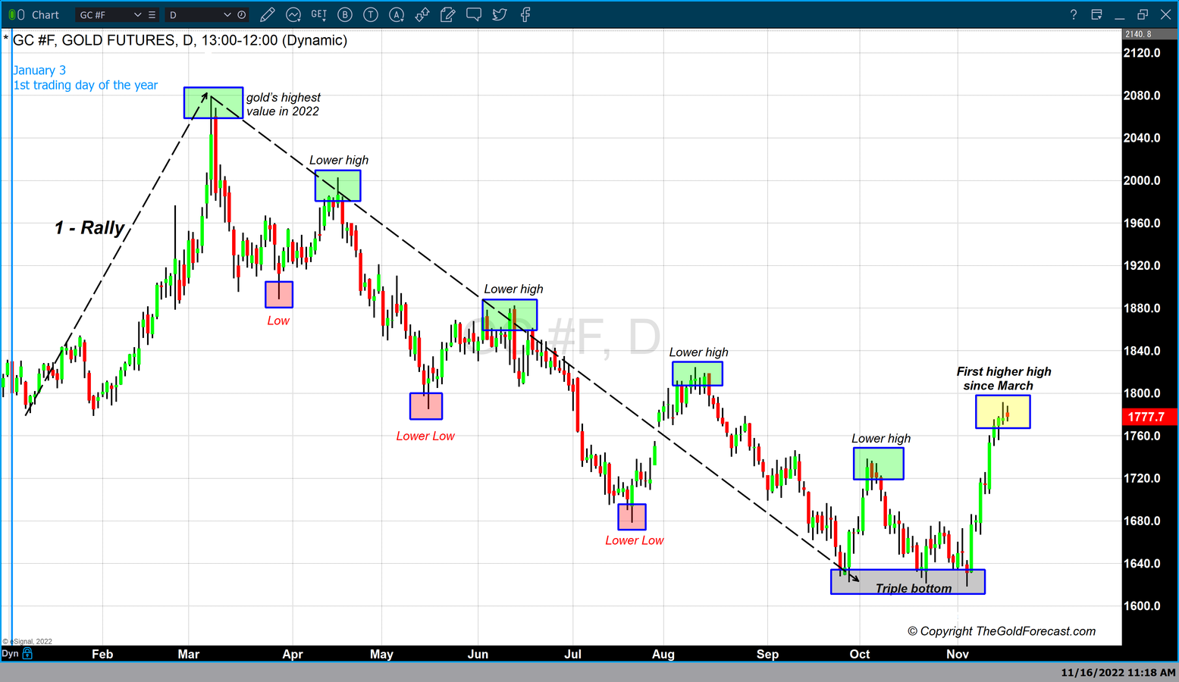1179x682 pixels.
Task: Click the speech bubble comment icon
Action: tap(474, 14)
